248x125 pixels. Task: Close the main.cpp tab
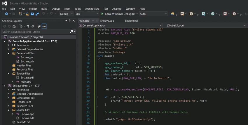[x=97, y=21]
